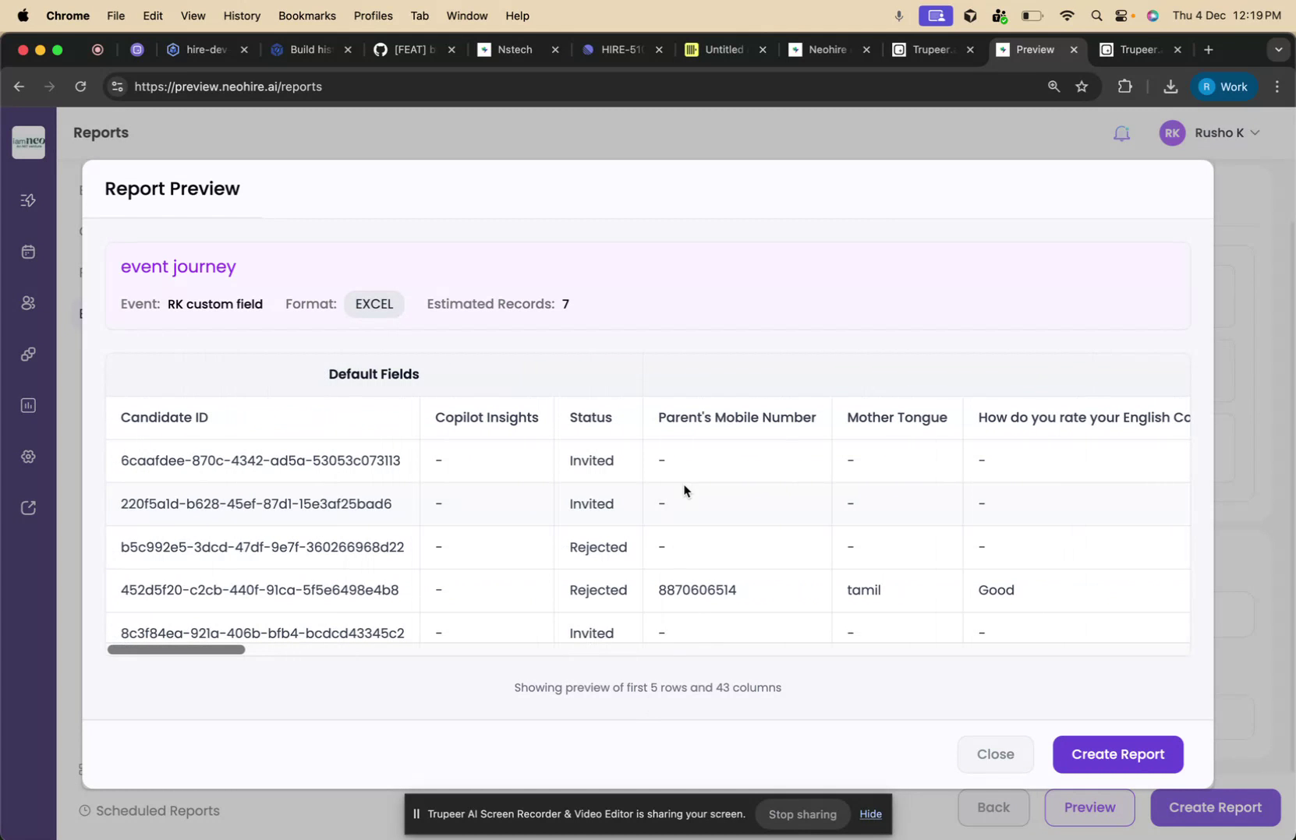
Task: Open the iamneo logo in the sidebar
Action: coord(28,142)
